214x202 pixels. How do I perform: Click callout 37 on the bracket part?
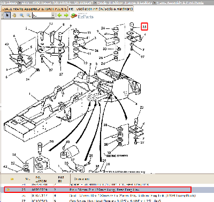(x=72, y=160)
